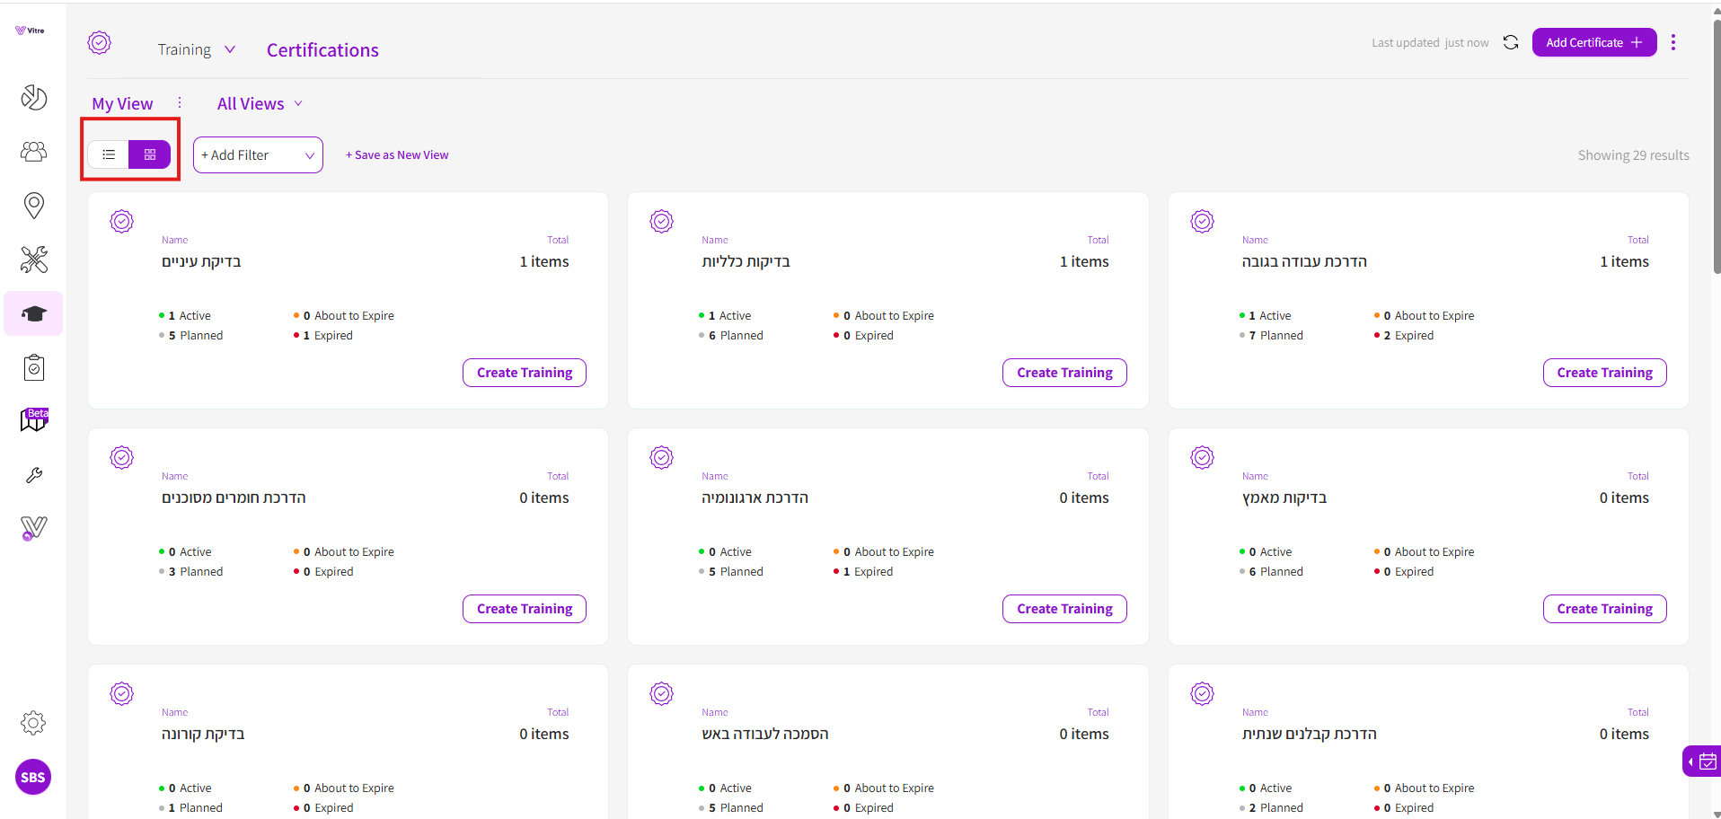Click the Showing 29 results text
The width and height of the screenshot is (1721, 819).
[1633, 154]
